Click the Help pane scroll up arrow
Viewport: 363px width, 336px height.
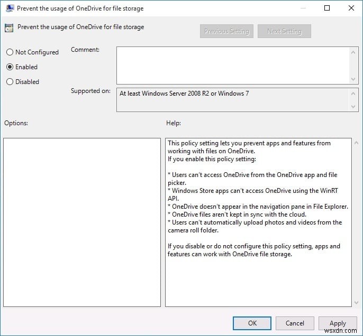pyautogui.click(x=357, y=143)
